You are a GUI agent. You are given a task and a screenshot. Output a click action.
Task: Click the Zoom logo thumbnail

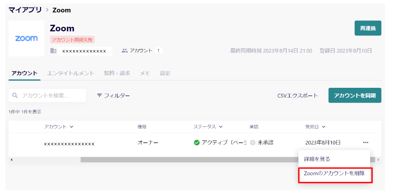26,39
